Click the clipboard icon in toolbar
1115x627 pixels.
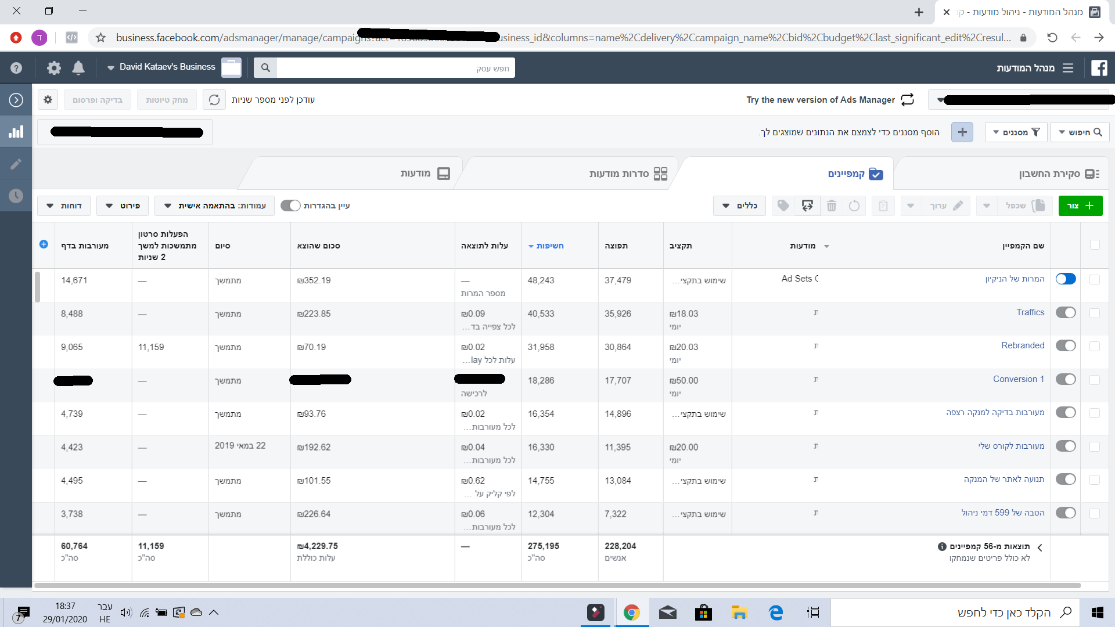(x=883, y=206)
